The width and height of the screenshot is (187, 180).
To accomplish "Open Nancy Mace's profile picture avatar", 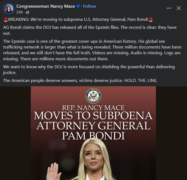I will pos(9,9).
